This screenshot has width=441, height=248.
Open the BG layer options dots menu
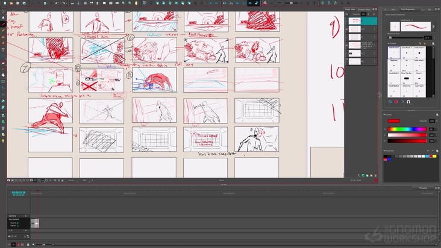click(374, 61)
